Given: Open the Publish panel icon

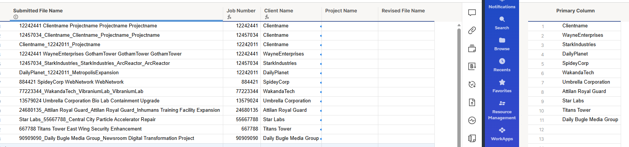Looking at the screenshot, I should [472, 102].
